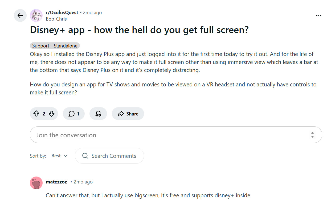Upvote the Disney+ app post
The image size is (327, 200).
click(36, 114)
